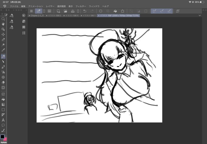Image resolution: width=207 pixels, height=144 pixels.
Task: Select the Move layer tool
Action: click(x=3, y=35)
